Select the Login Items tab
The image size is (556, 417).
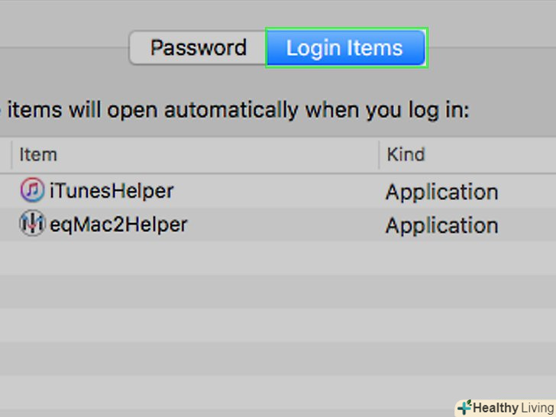point(344,48)
